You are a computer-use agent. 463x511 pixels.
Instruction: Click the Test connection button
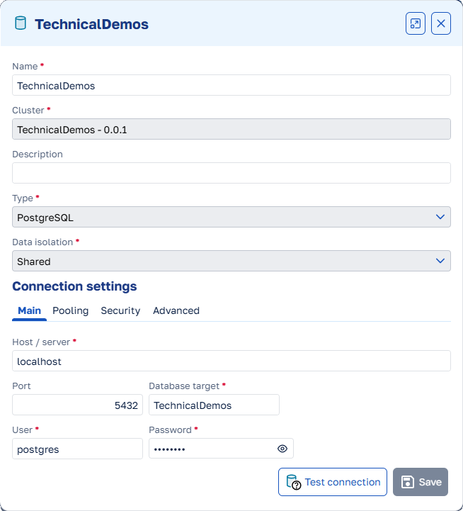click(x=333, y=482)
